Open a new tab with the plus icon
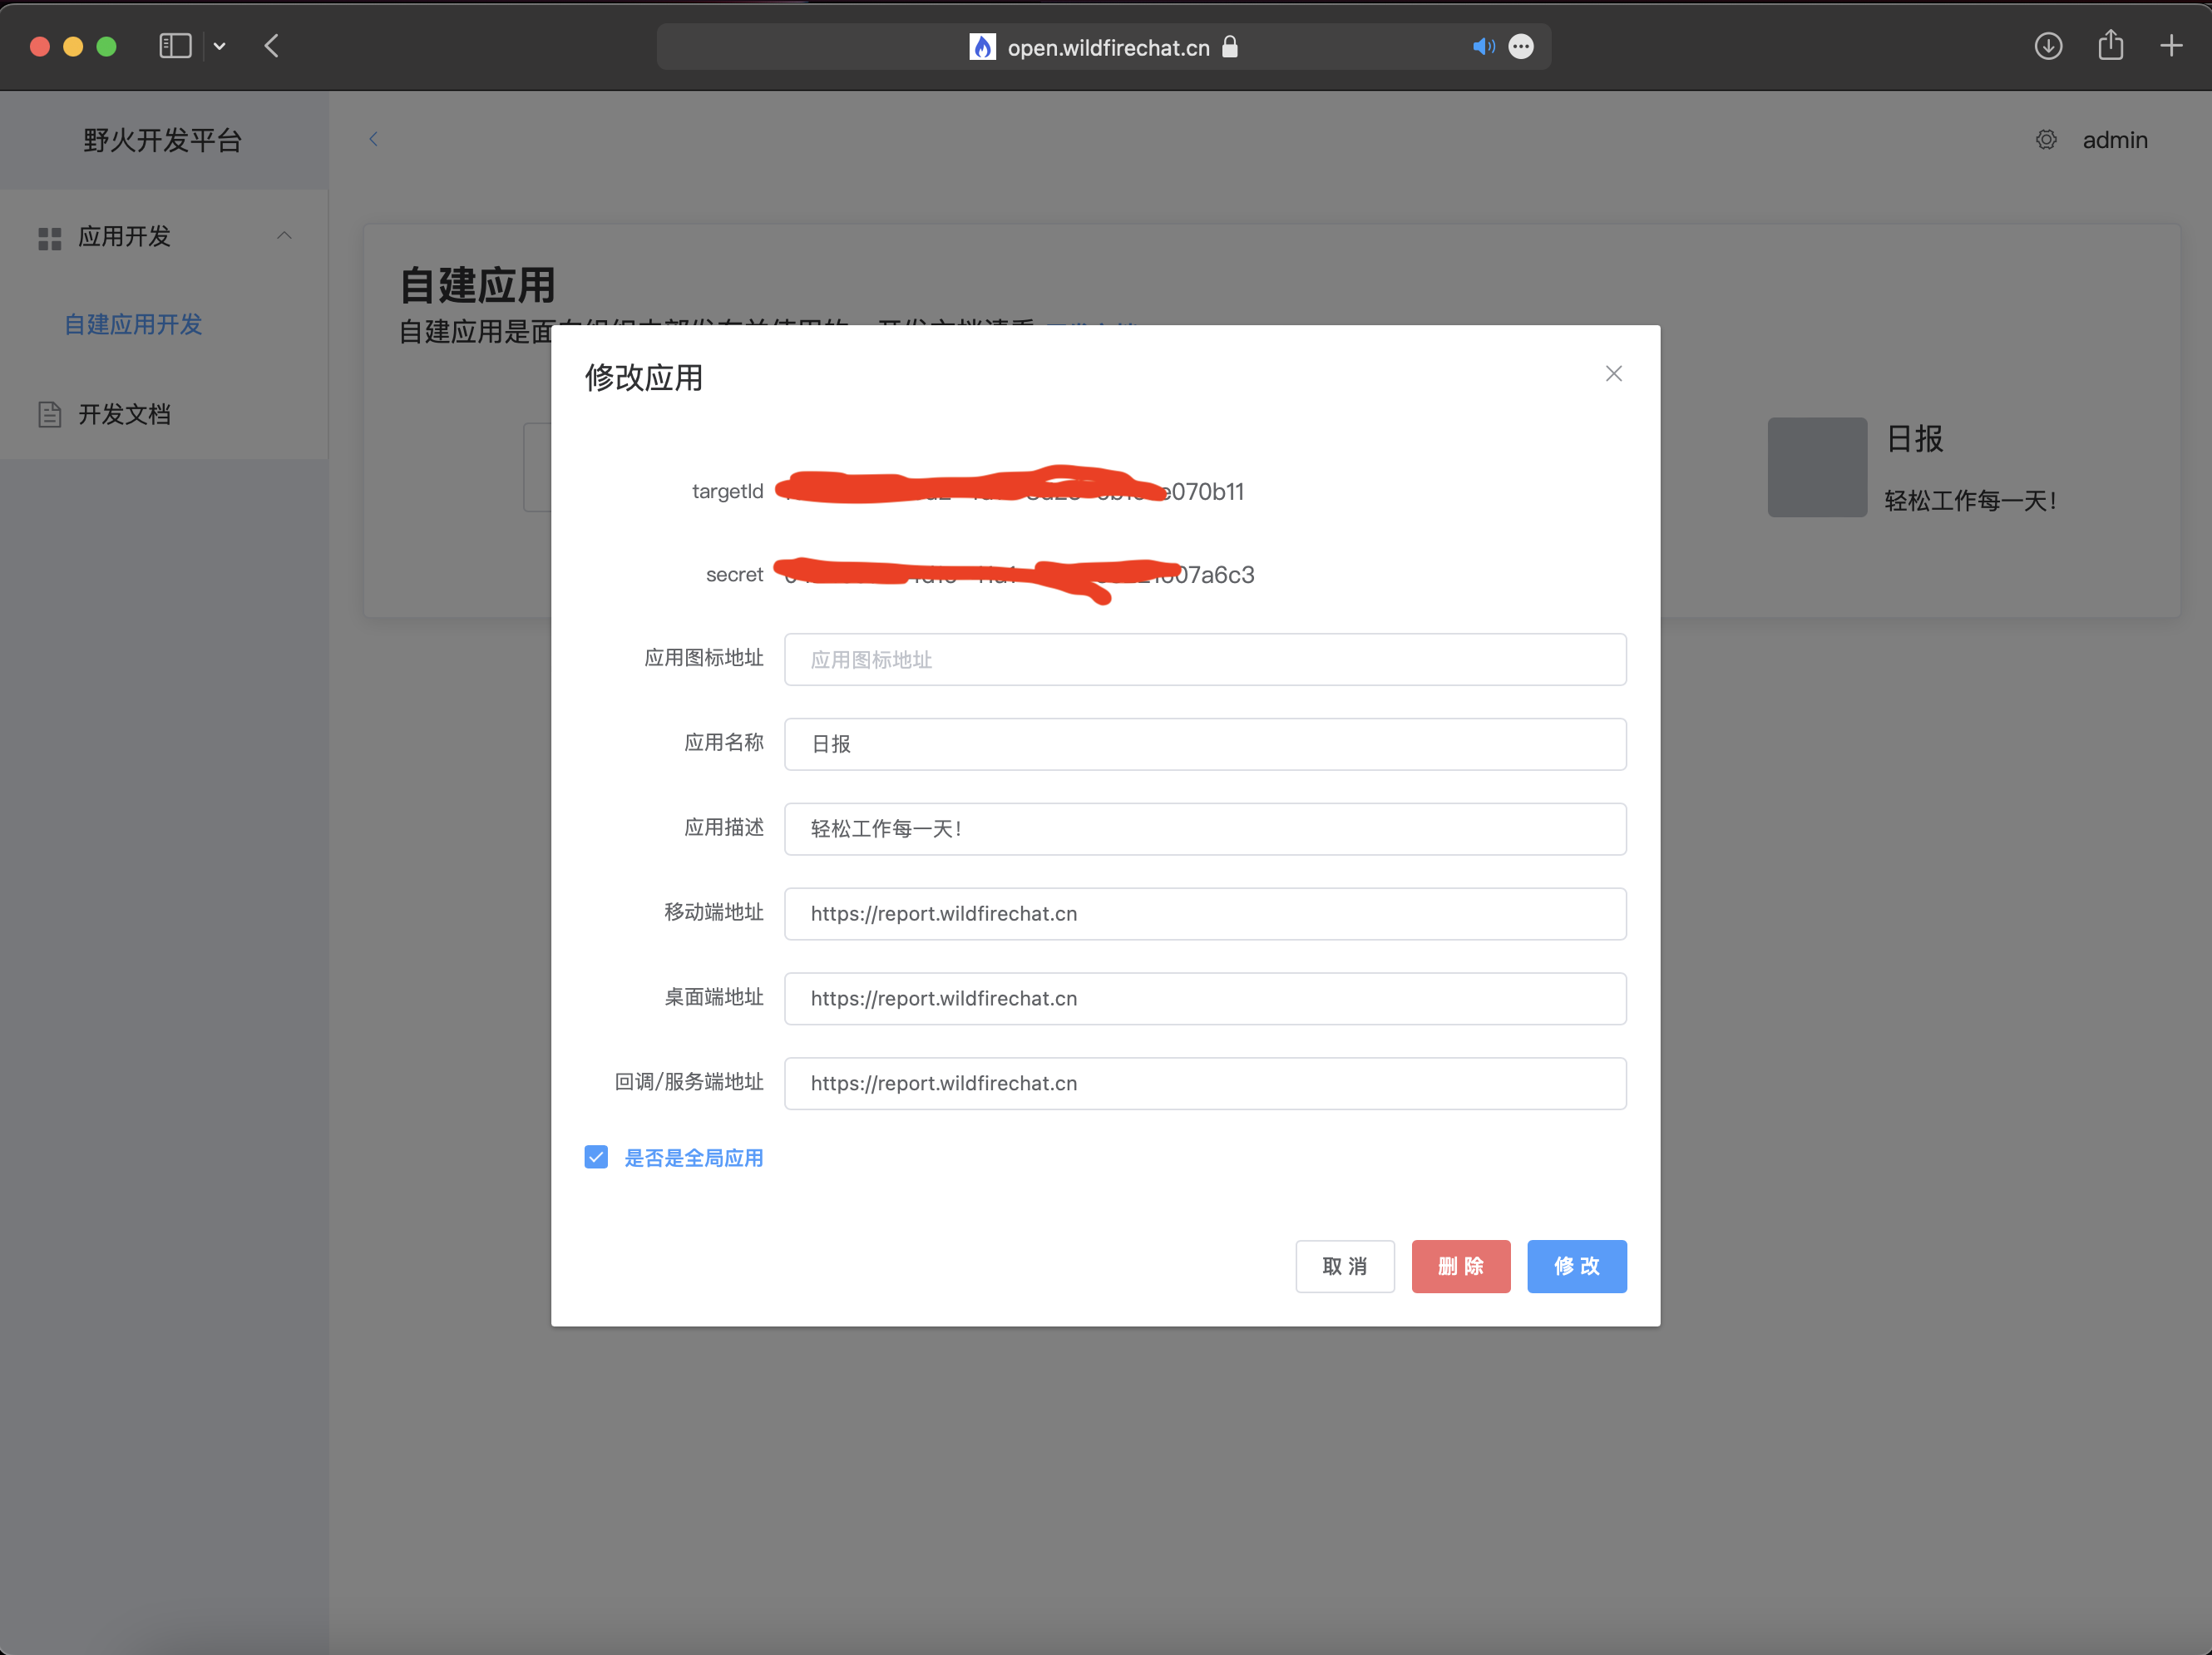The width and height of the screenshot is (2212, 1655). tap(2171, 46)
